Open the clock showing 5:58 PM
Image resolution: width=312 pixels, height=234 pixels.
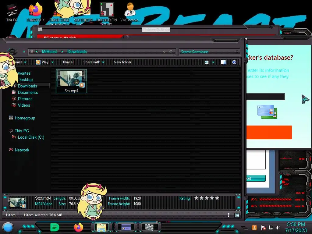(296, 227)
